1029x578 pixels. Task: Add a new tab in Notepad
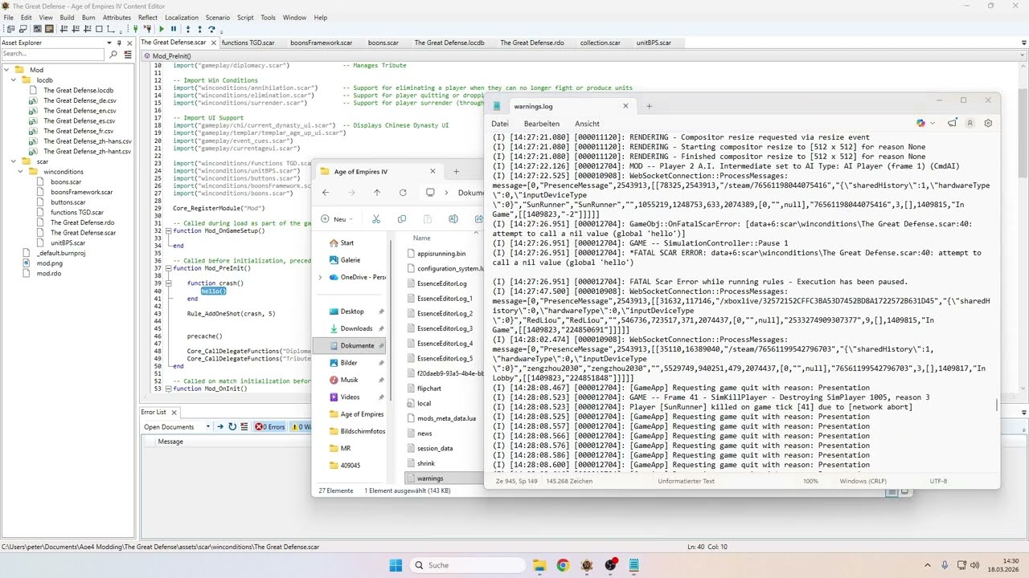click(650, 106)
